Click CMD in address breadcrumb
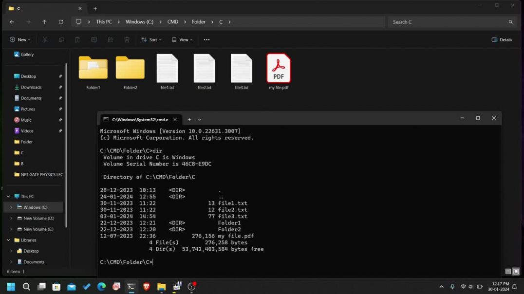The width and height of the screenshot is (524, 294). tap(173, 22)
